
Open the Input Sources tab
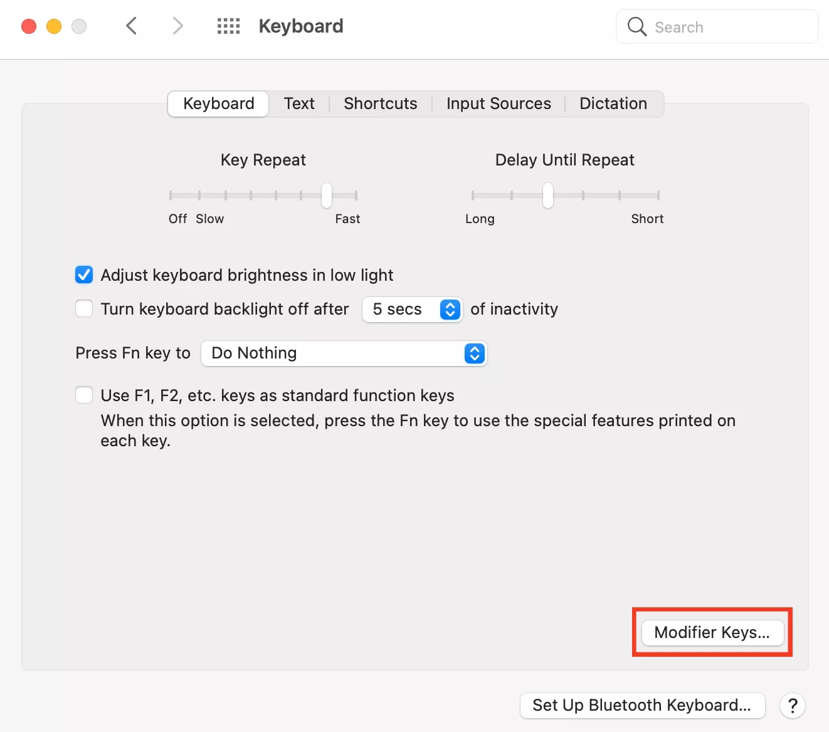pos(499,104)
